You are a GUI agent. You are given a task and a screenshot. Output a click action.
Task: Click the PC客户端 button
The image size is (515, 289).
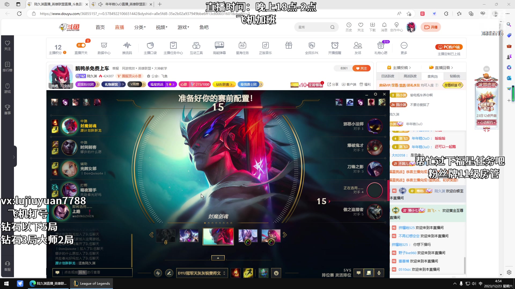coord(449,47)
